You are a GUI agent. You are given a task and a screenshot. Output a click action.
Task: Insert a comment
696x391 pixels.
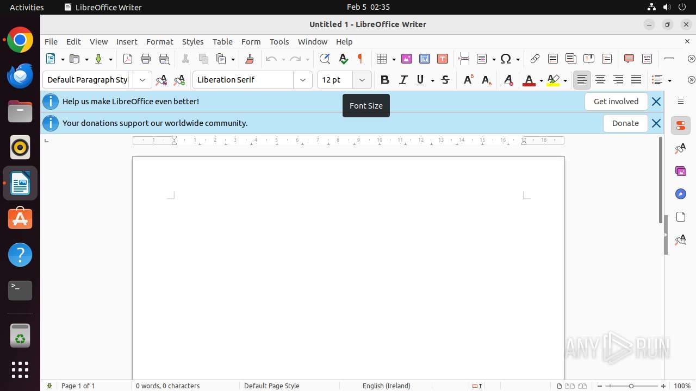pyautogui.click(x=629, y=59)
